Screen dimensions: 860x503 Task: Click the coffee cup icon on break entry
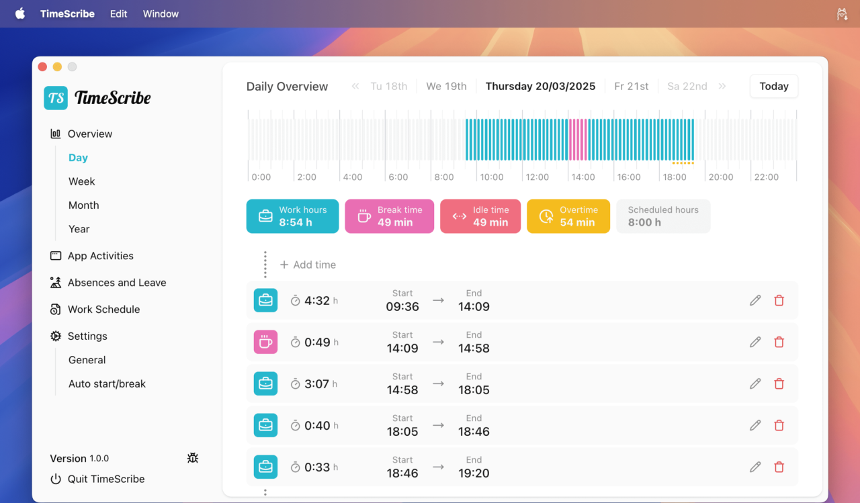point(265,342)
